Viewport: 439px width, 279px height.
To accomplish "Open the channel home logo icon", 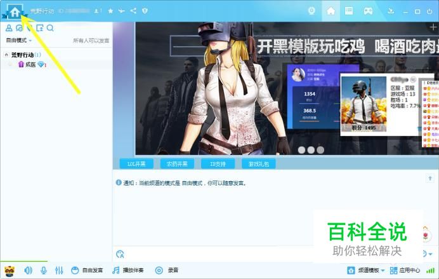I will click(x=15, y=12).
